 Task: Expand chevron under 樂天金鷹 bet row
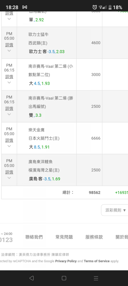tap(9, 146)
